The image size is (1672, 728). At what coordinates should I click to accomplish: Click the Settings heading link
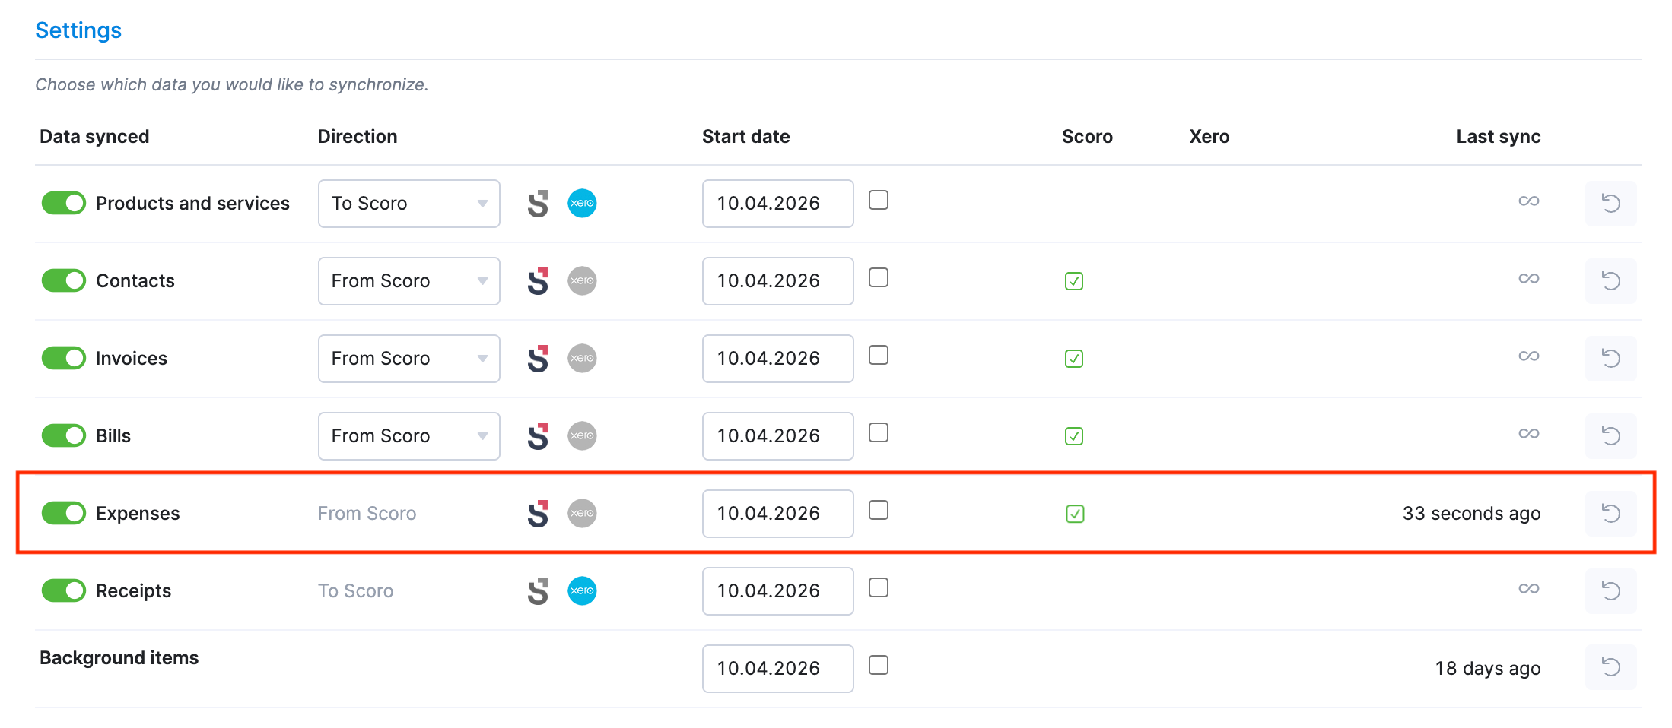78,30
